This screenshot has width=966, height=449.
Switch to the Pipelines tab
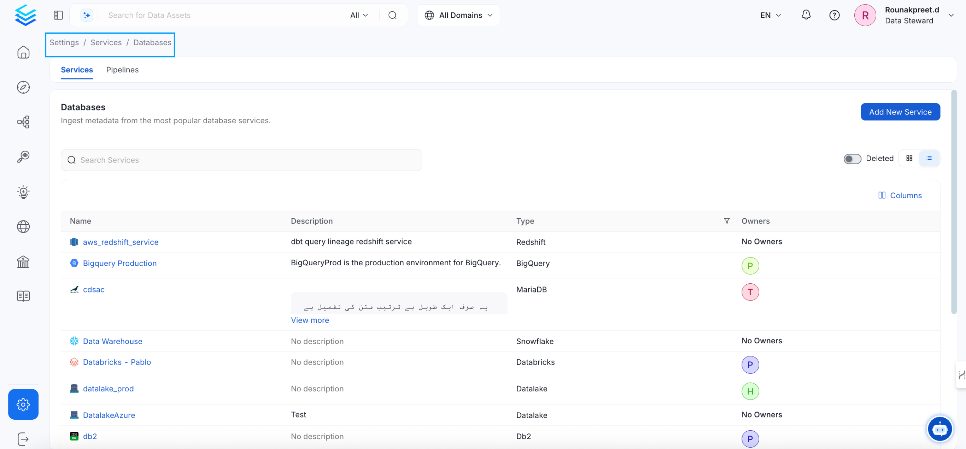coord(122,70)
